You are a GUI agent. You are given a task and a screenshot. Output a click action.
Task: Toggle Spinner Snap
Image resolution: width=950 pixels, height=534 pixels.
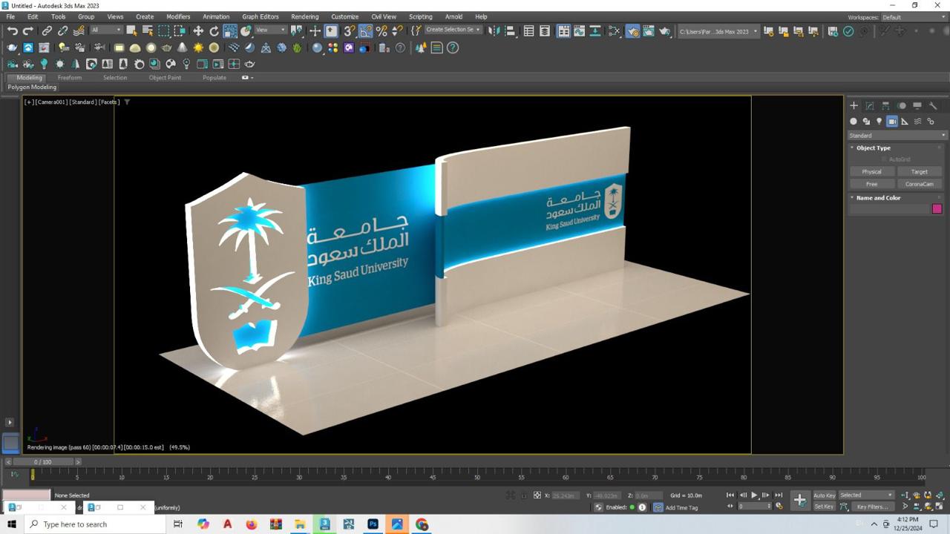point(397,31)
